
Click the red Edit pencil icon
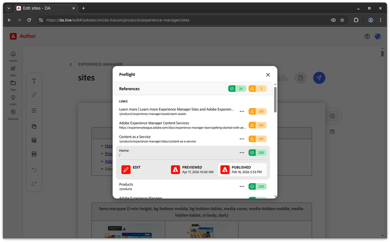pyautogui.click(x=126, y=170)
